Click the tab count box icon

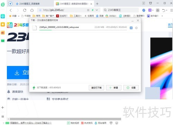tap(144, 3)
